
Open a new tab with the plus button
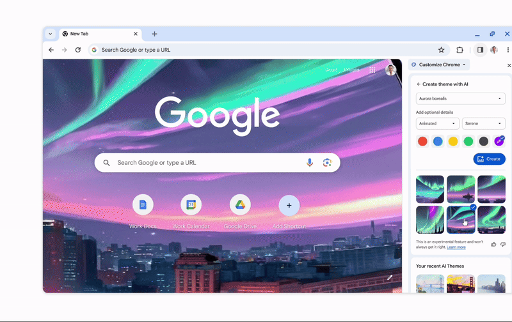[154, 34]
